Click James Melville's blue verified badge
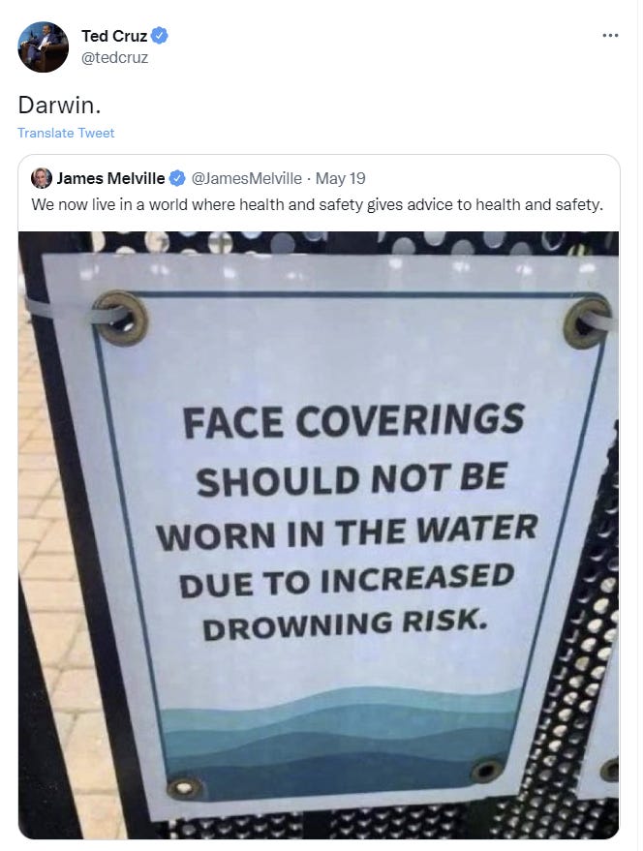The height and width of the screenshot is (851, 643). click(177, 178)
